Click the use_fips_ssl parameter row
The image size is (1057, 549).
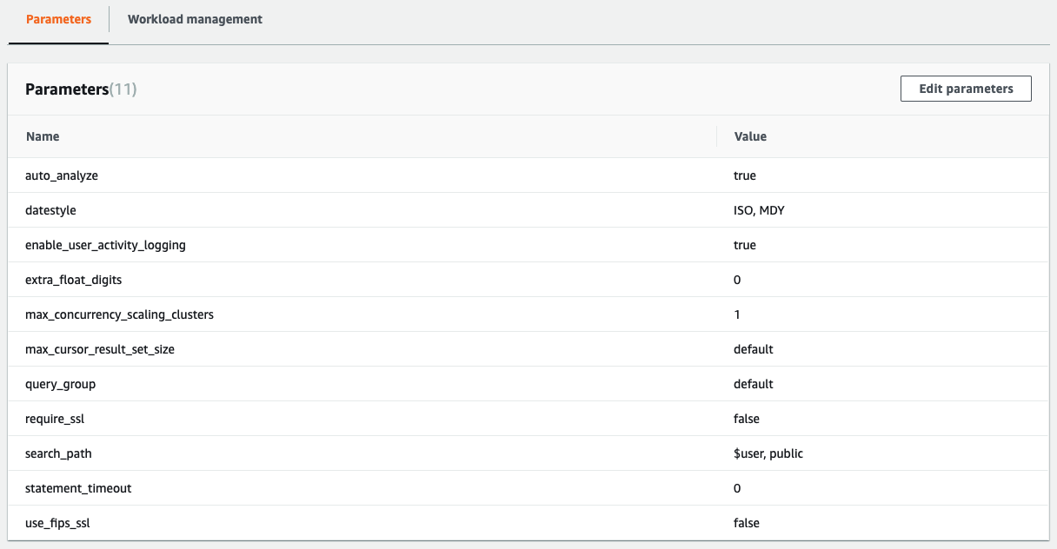(58, 522)
